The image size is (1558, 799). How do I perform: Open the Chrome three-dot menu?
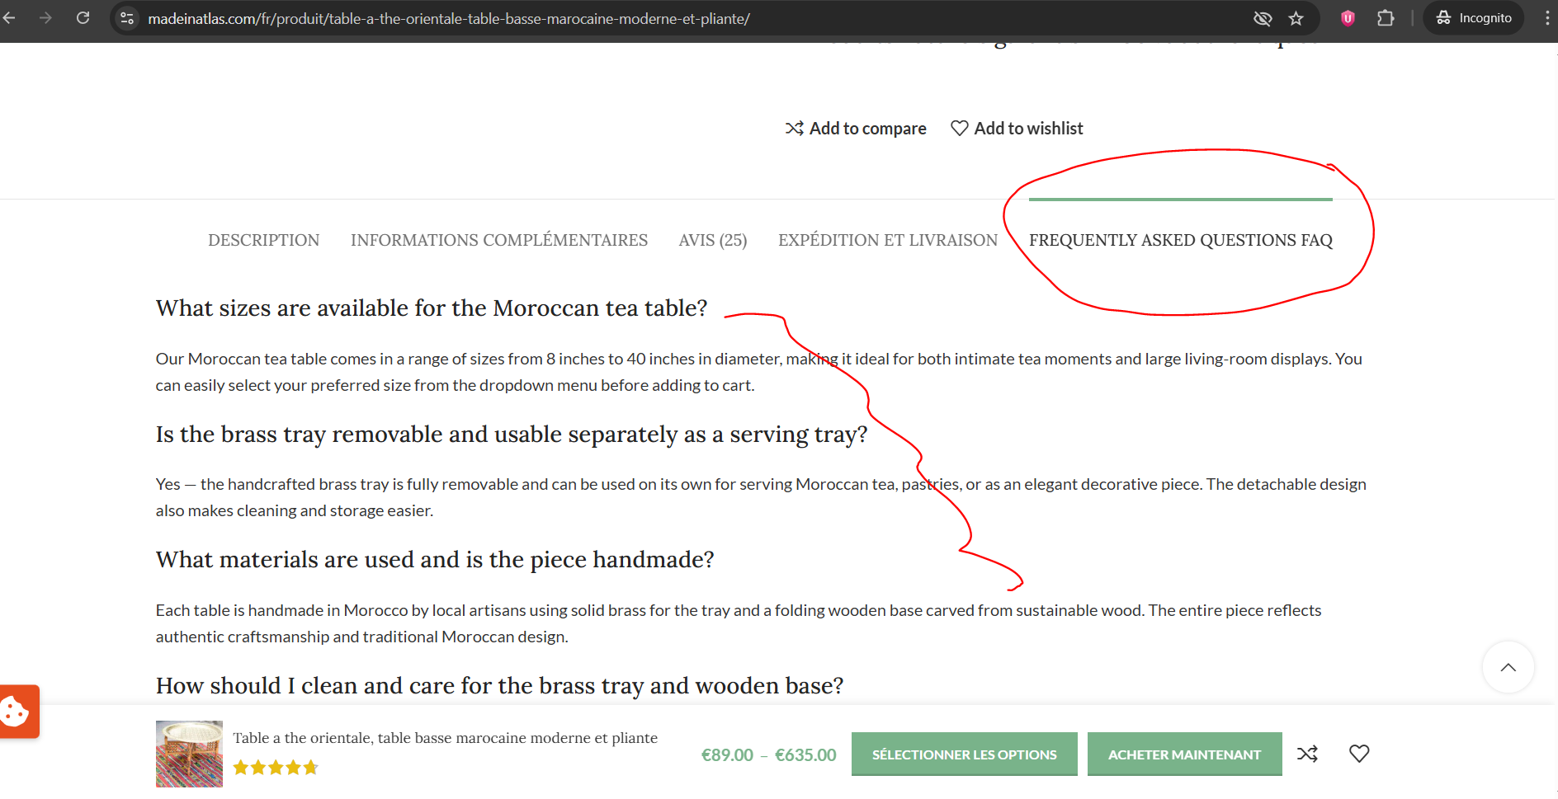point(1546,18)
